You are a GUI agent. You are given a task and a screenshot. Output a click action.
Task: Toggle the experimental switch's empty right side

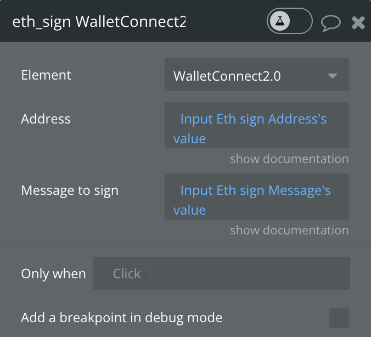(301, 21)
